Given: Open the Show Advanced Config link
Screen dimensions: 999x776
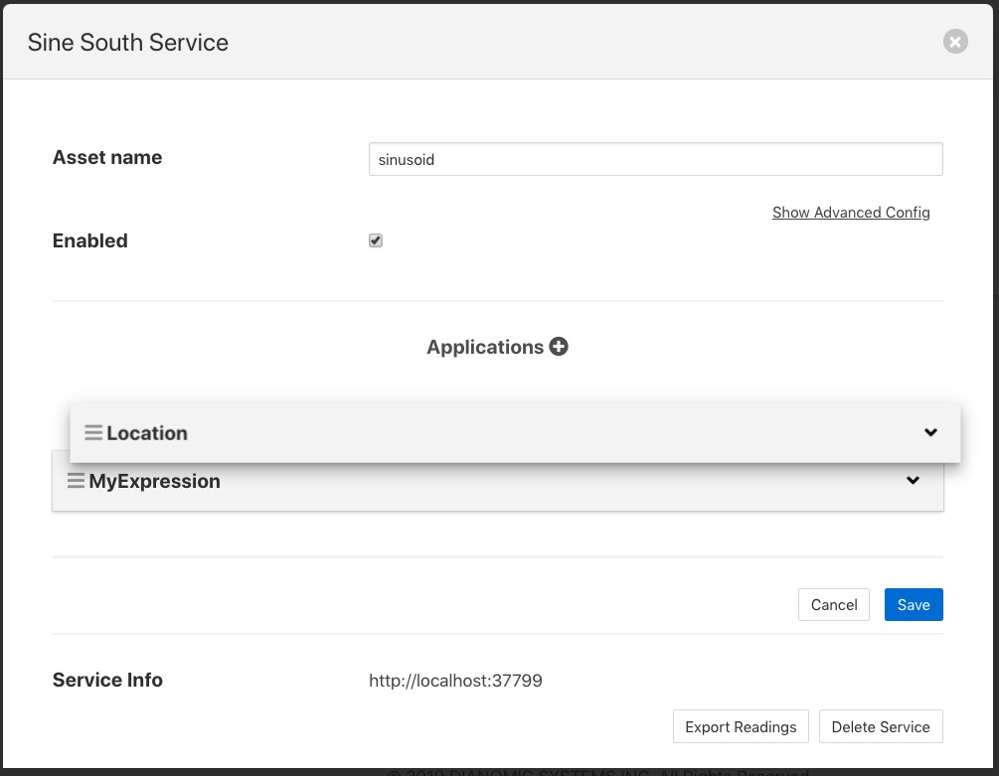Looking at the screenshot, I should 851,213.
